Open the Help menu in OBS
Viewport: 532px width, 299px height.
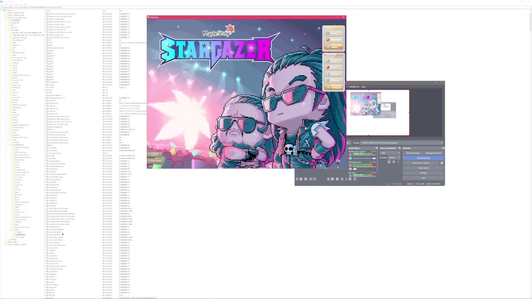[363, 87]
